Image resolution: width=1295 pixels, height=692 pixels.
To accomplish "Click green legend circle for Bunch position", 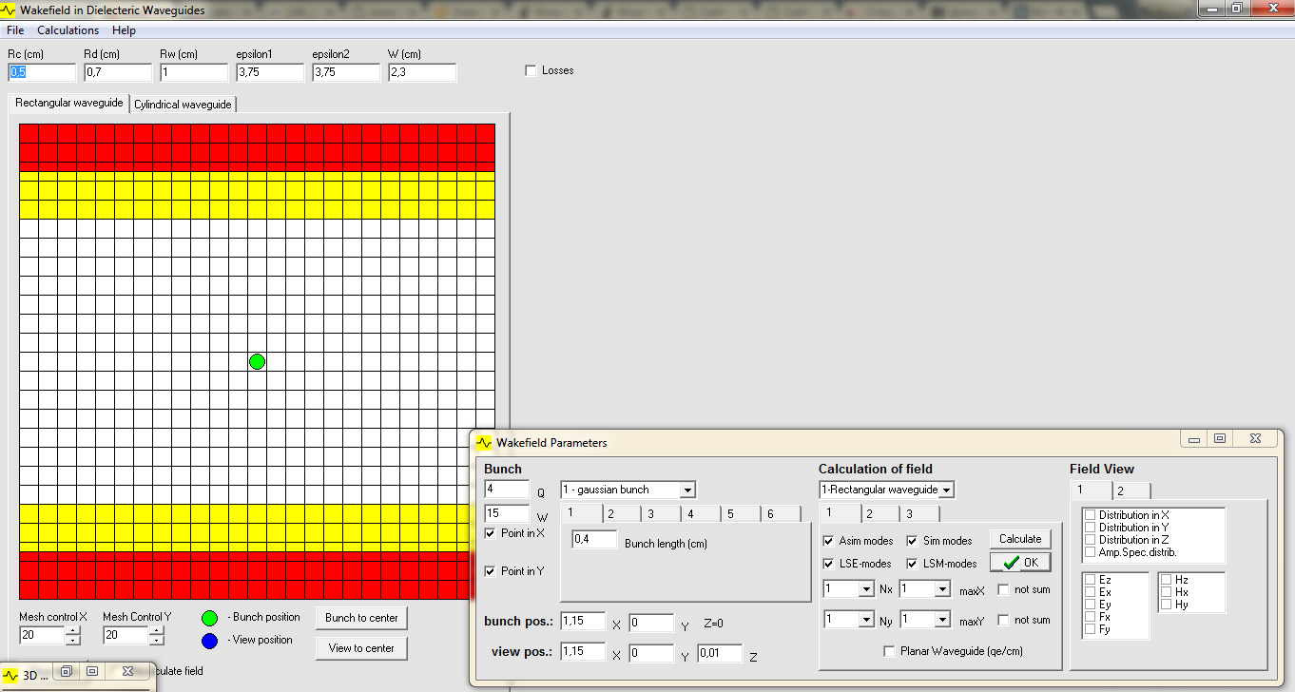I will pyautogui.click(x=210, y=618).
